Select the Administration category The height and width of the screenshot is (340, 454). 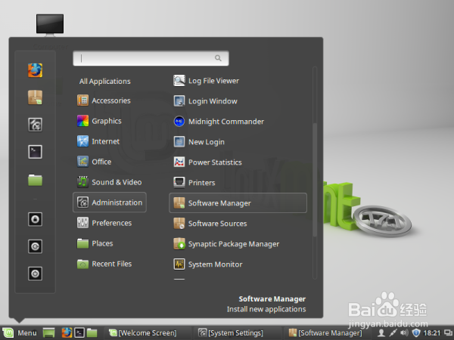[x=110, y=202]
